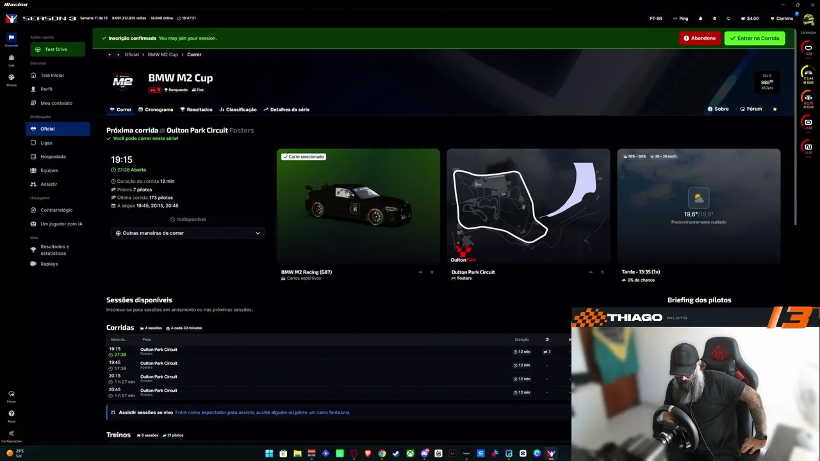Open Contrarrelógio in the sidebar
This screenshot has width=820, height=461.
click(58, 210)
